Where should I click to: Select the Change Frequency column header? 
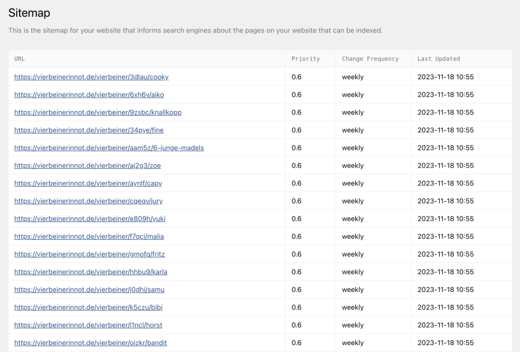click(x=370, y=59)
